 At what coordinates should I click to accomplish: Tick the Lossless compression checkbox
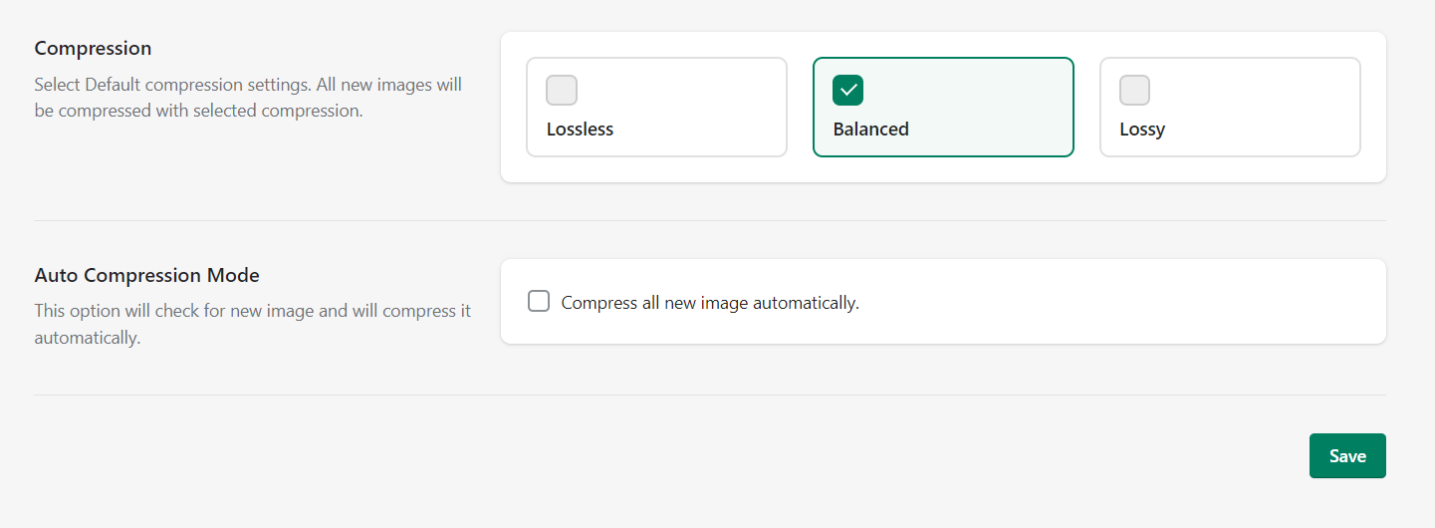pyautogui.click(x=562, y=90)
